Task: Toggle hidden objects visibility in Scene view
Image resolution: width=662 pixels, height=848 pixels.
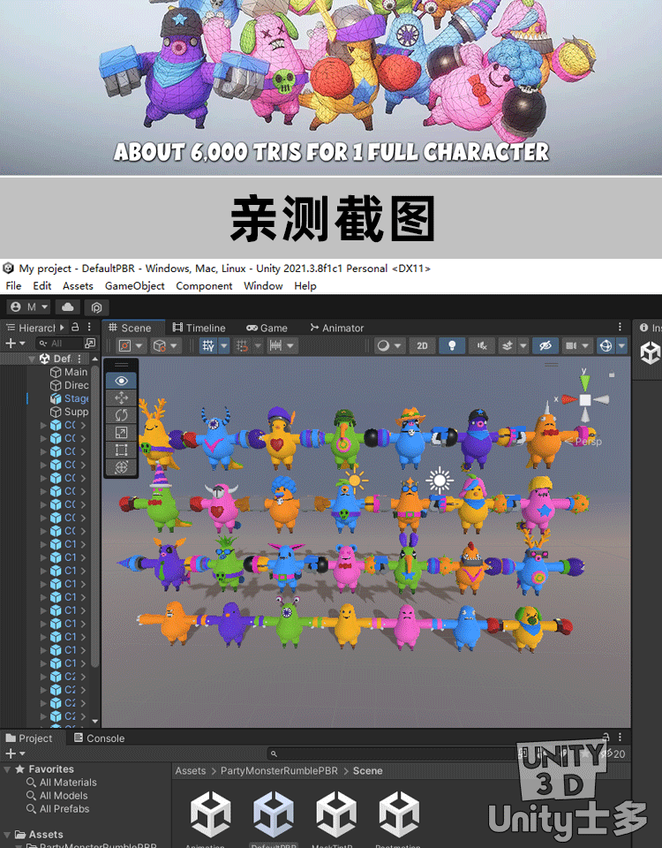Action: click(545, 346)
